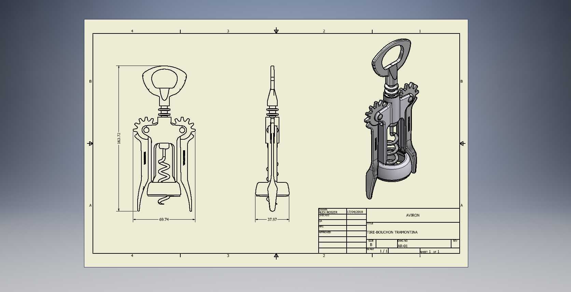The image size is (571, 292).
Task: Click the MFG row label
Action: pyautogui.click(x=321, y=226)
